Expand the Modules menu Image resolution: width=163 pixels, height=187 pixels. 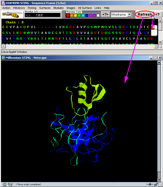click(x=59, y=8)
